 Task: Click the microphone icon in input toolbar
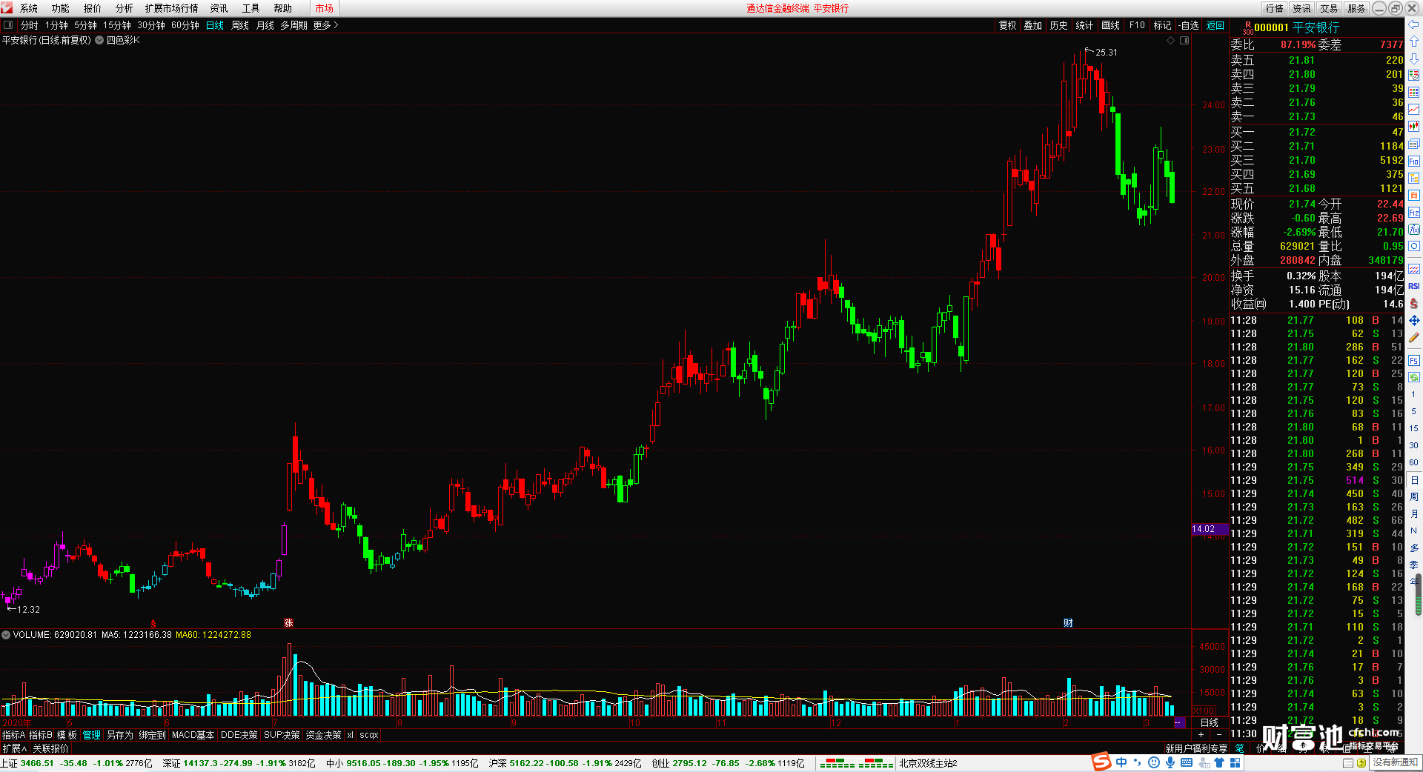pyautogui.click(x=1170, y=762)
